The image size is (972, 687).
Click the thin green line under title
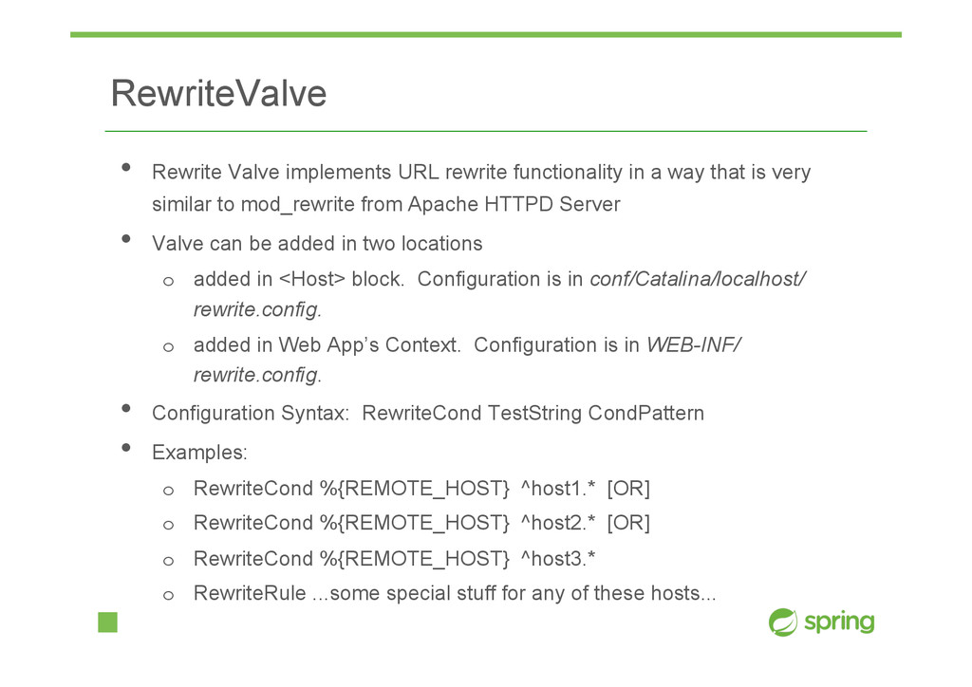486,131
